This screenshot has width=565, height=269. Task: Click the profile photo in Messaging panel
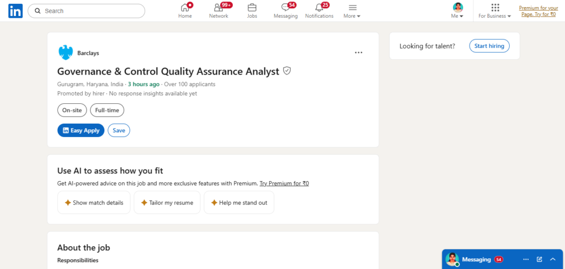coord(452,259)
